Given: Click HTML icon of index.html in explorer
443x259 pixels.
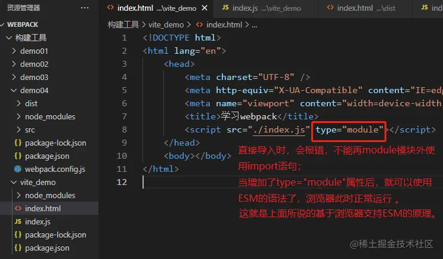Looking at the screenshot, I should (18, 208).
